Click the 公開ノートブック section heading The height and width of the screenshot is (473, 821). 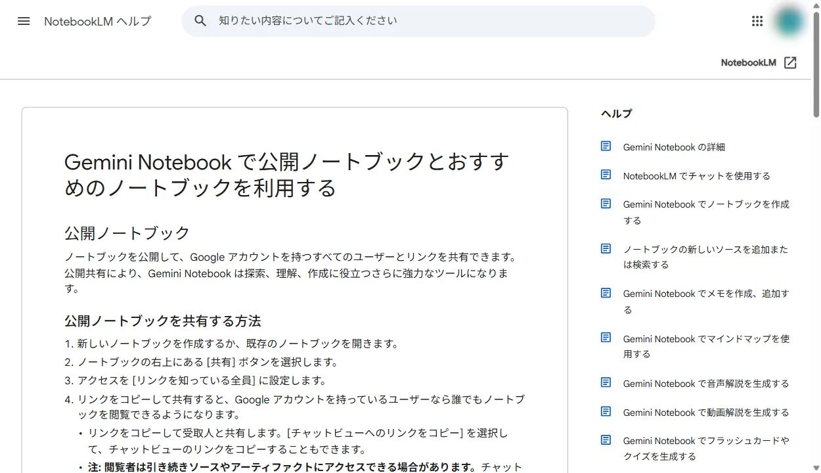tap(127, 233)
